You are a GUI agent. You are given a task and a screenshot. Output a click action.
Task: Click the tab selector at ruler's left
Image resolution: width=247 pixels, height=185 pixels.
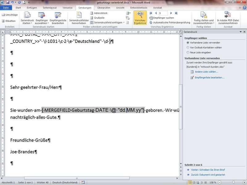pyautogui.click(x=3, y=32)
